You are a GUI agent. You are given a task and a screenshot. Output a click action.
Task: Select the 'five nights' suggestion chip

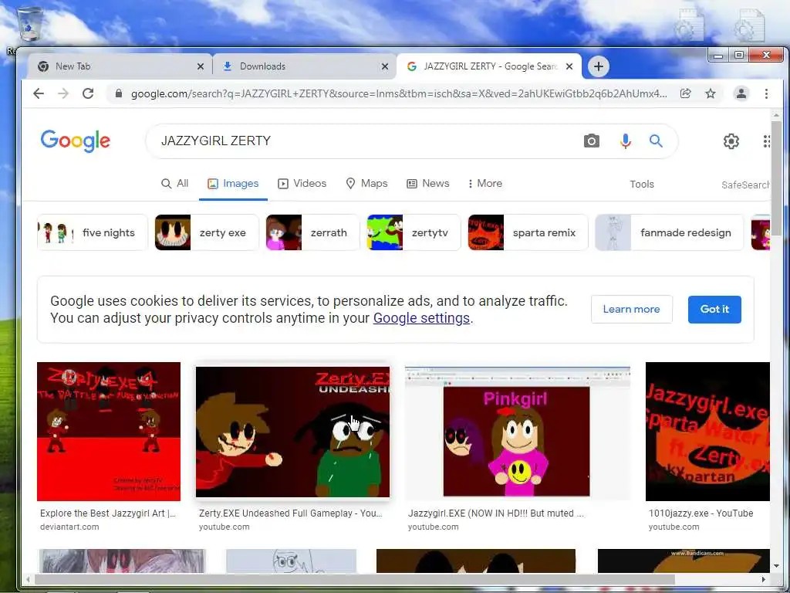coord(93,232)
